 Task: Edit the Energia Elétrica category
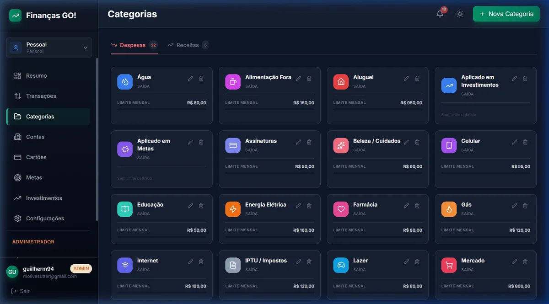click(x=298, y=206)
